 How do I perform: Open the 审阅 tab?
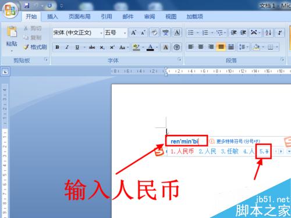pyautogui.click(x=150, y=17)
